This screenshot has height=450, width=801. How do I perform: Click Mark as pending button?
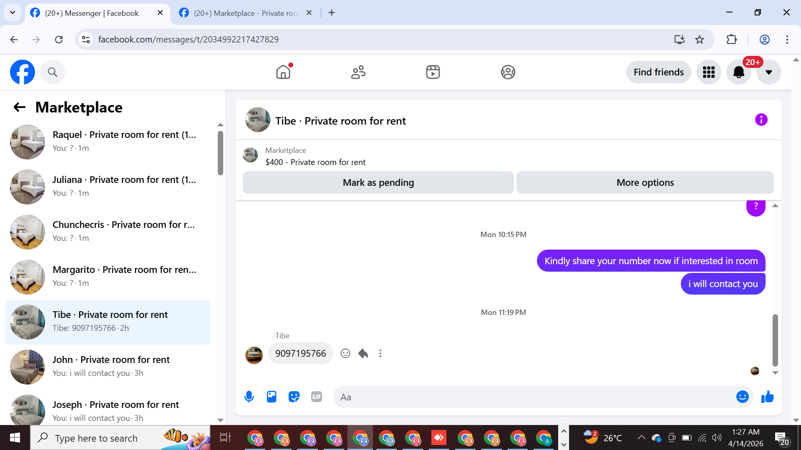coord(378,182)
